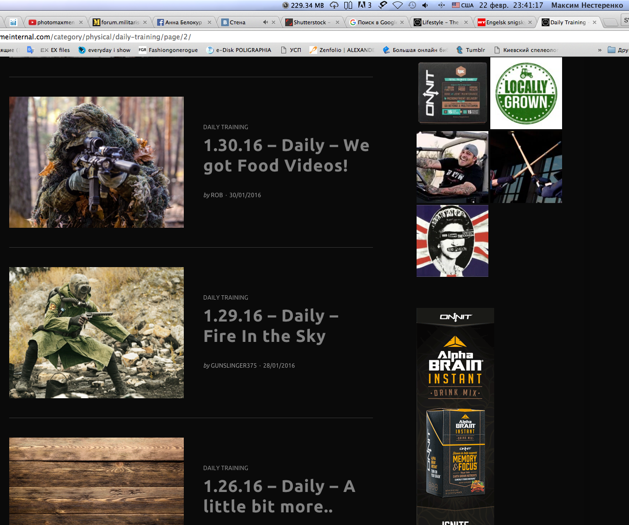Switch to the Shutterstock tab
Viewport: 629px width, 525px height.
[310, 22]
